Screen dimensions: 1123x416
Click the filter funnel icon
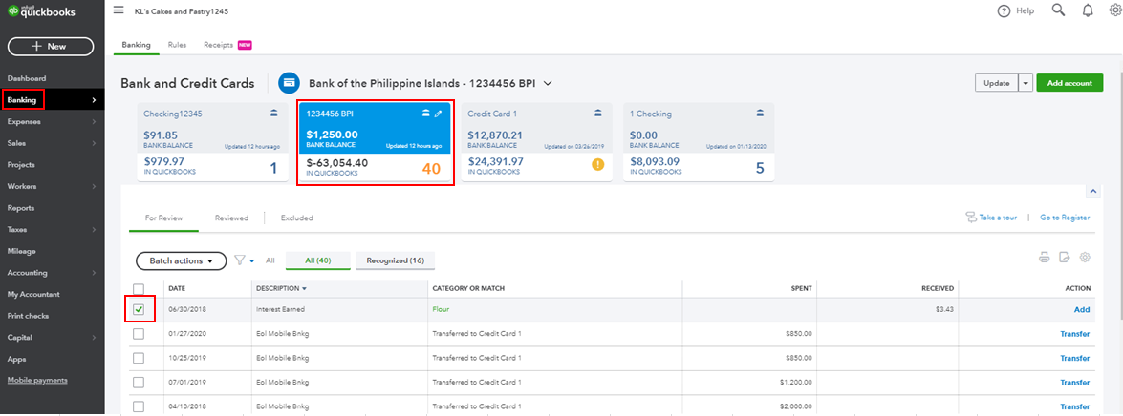point(240,260)
